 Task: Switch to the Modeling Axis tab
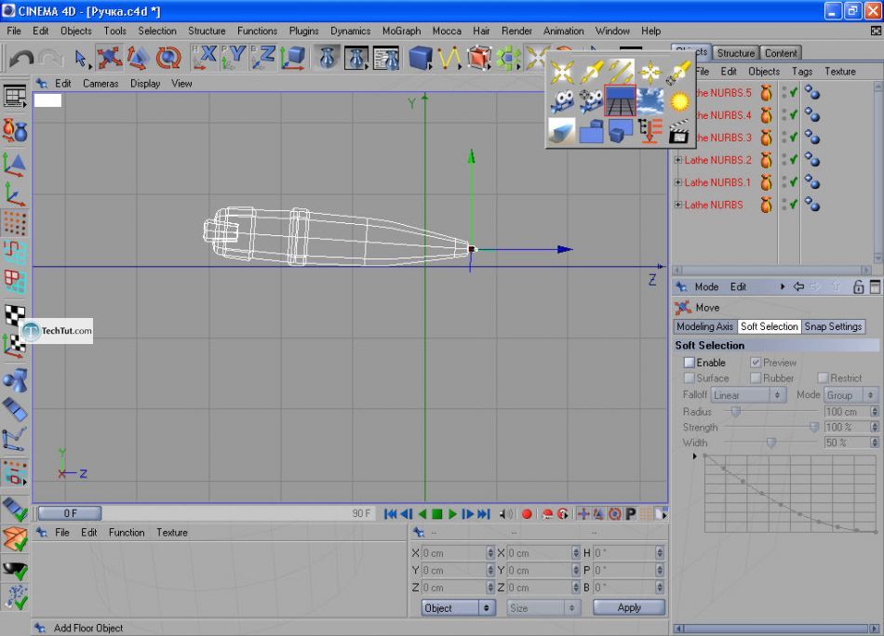point(704,326)
